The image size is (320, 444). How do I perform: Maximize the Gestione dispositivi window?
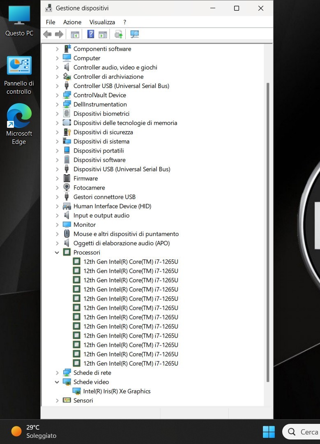237,8
